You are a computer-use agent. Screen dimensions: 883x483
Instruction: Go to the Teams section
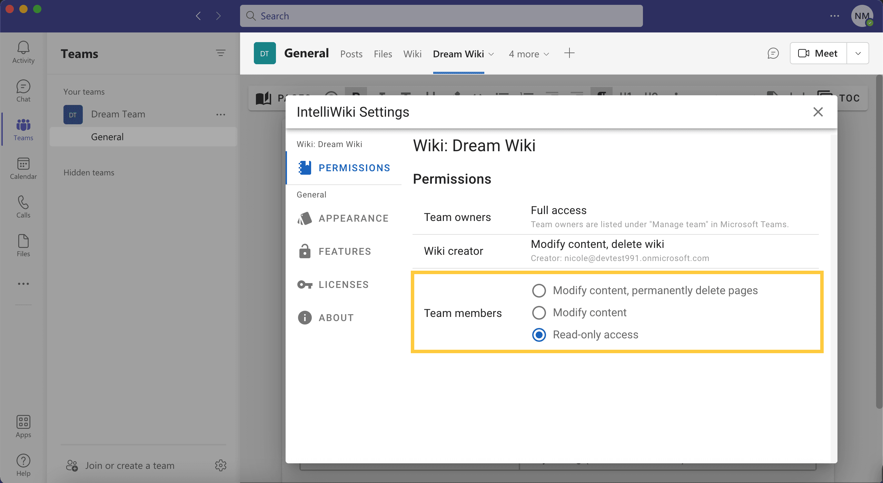(x=23, y=129)
